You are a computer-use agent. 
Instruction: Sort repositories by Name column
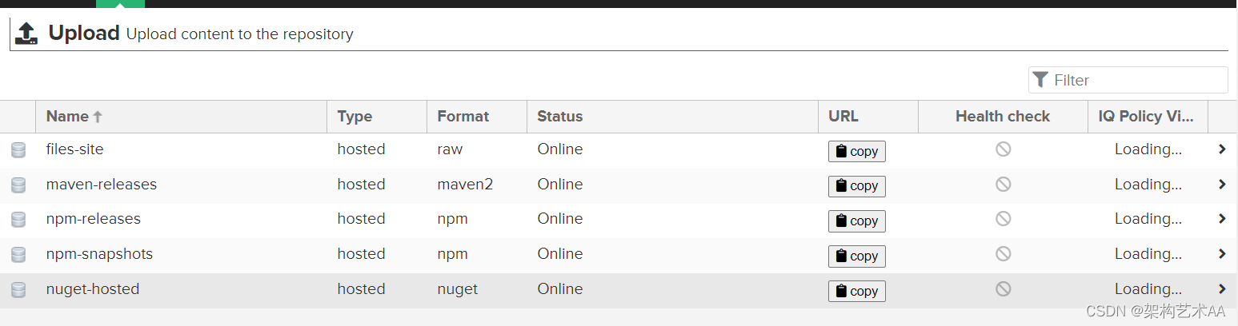tap(68, 117)
